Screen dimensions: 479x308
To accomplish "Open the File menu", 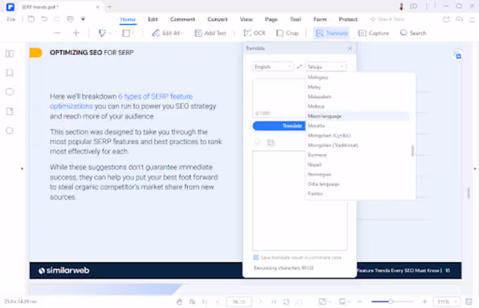I will pyautogui.click(x=11, y=19).
